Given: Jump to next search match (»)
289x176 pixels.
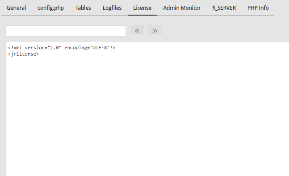Looking at the screenshot, I should point(155,30).
